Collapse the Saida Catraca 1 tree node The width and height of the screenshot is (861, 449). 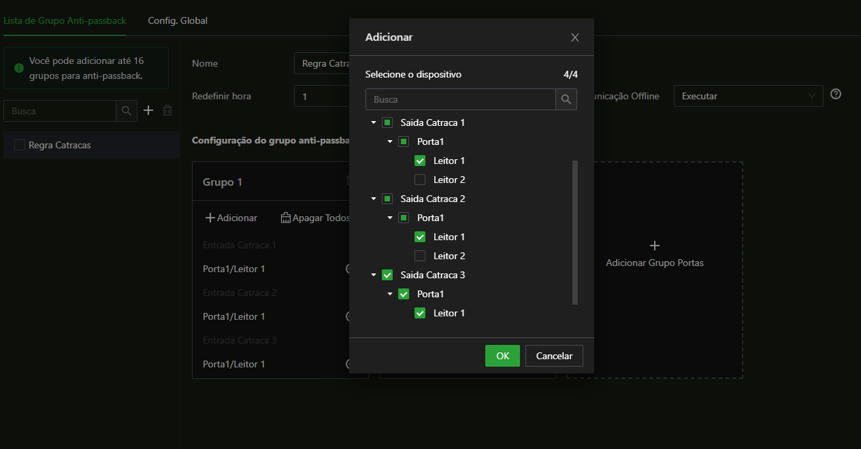coord(374,122)
